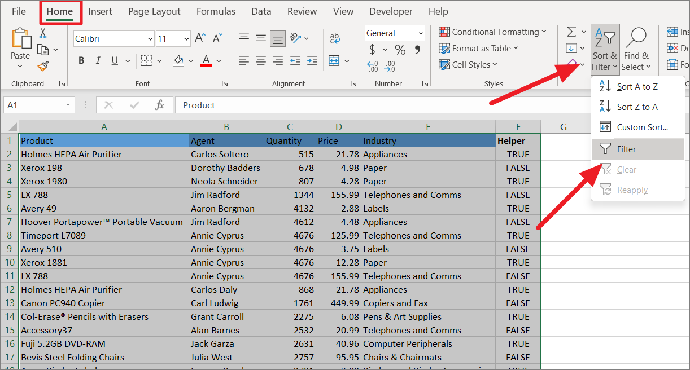Image resolution: width=690 pixels, height=370 pixels.
Task: Apply Underline formatting
Action: tap(115, 61)
